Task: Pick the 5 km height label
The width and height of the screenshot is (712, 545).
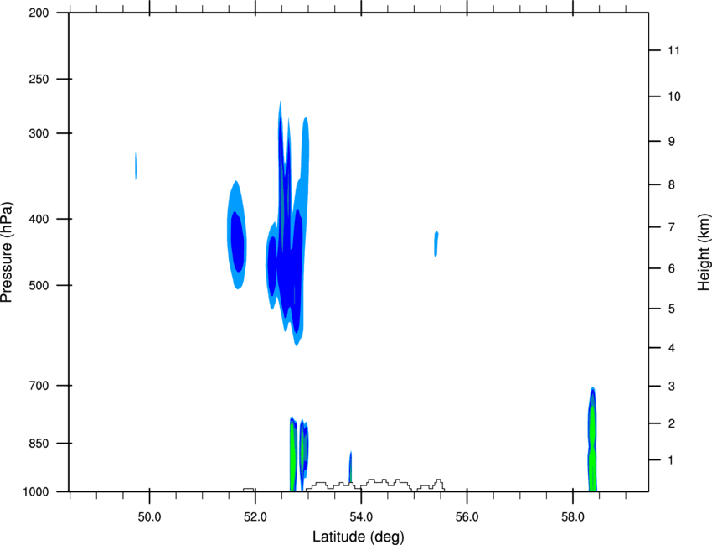Action: pyautogui.click(x=671, y=309)
